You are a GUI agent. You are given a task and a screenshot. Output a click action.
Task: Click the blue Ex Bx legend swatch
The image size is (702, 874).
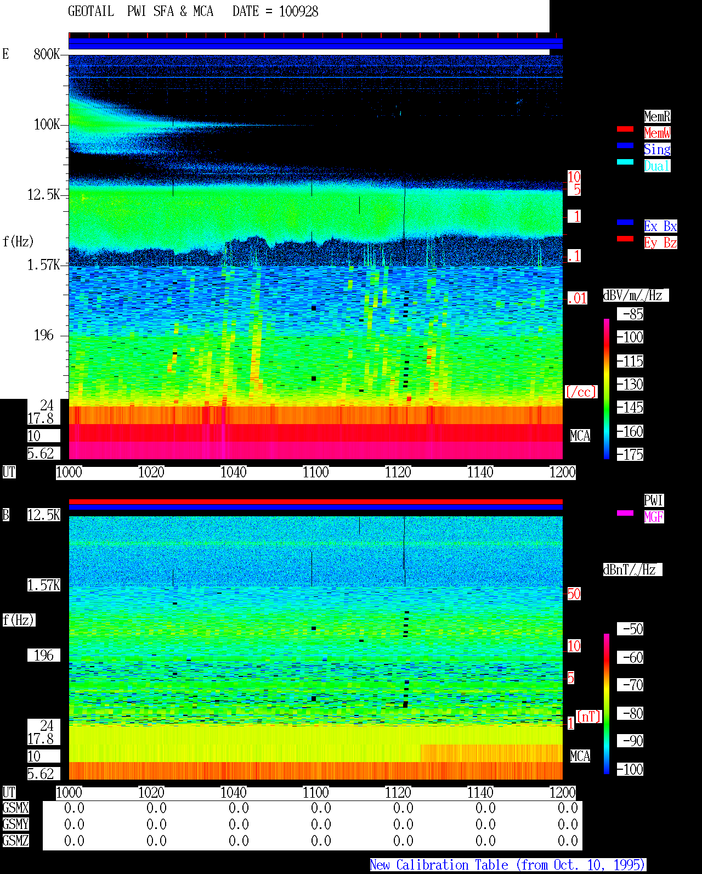point(625,222)
